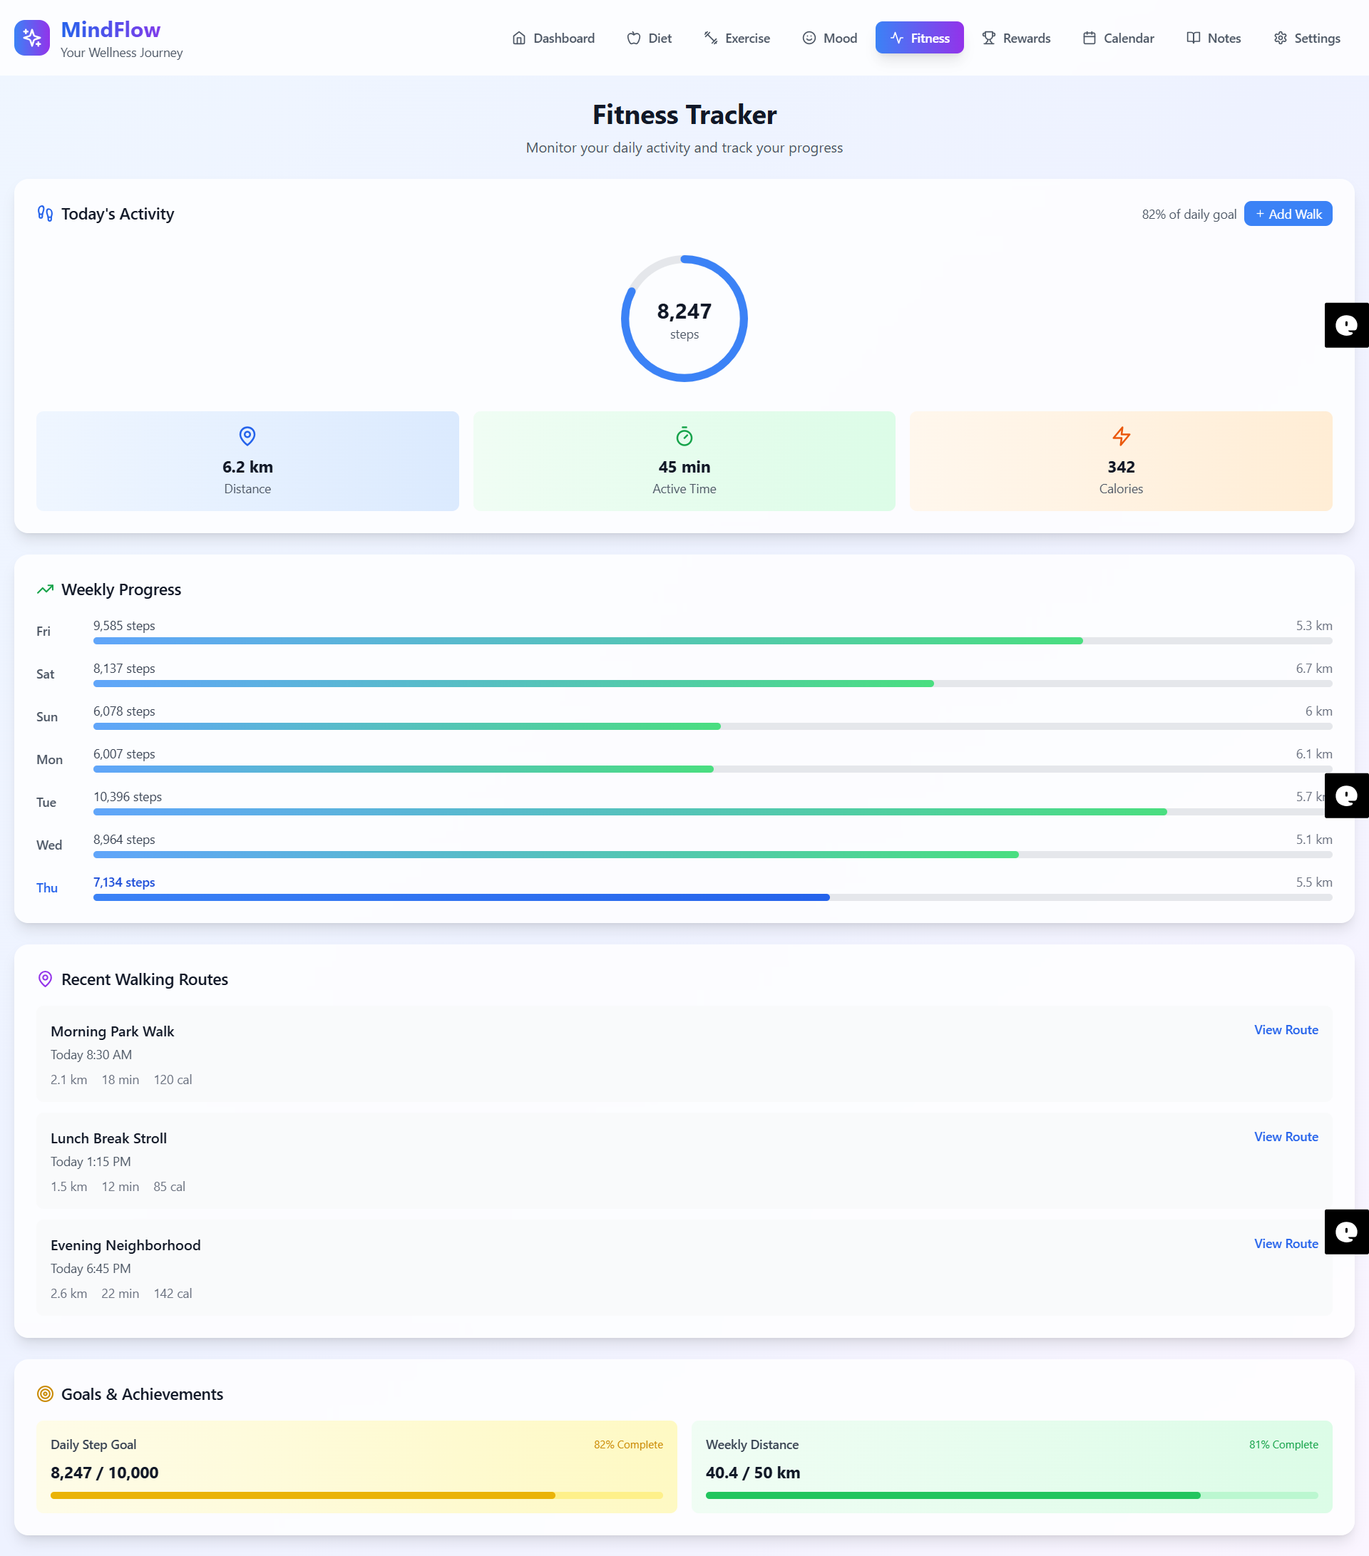Click the topmost black chat bubble widget

click(x=1346, y=326)
